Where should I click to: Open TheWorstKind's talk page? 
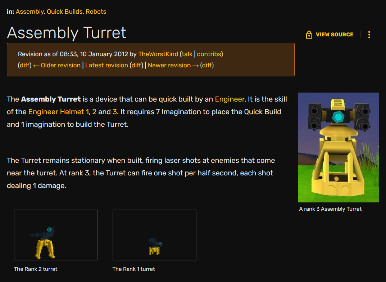point(187,54)
